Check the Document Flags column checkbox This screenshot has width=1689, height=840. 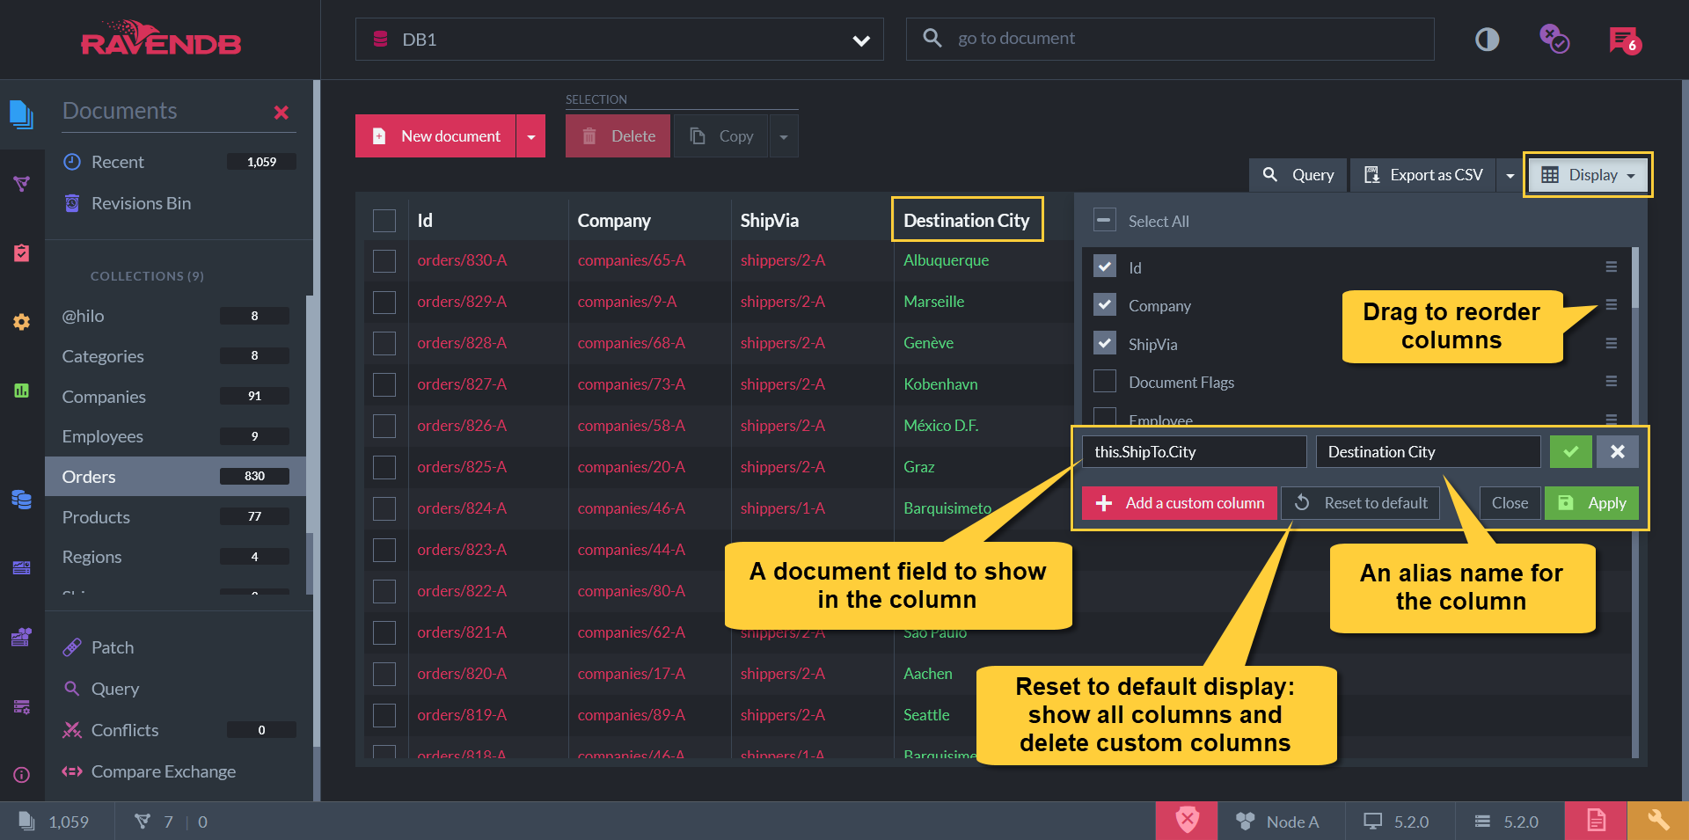pyautogui.click(x=1105, y=381)
